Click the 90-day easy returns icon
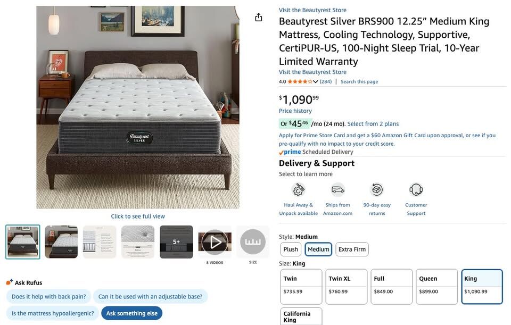The width and height of the screenshot is (511, 325). tap(377, 190)
